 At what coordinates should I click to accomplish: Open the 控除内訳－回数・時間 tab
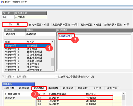point(117,25)
